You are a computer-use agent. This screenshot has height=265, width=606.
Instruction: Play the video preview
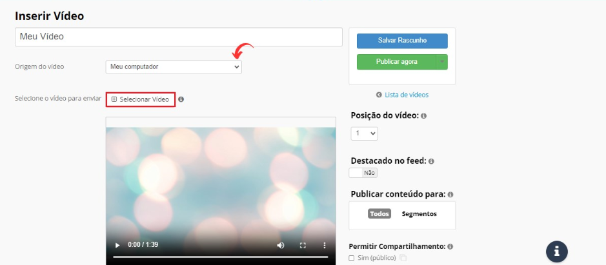[117, 245]
